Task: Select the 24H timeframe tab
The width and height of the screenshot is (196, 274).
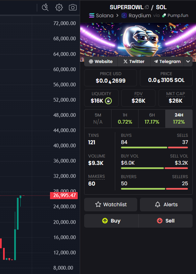Action: tap(179, 119)
